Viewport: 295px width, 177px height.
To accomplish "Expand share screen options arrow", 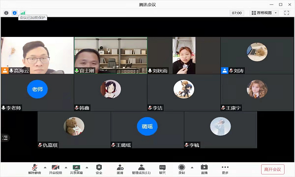I will click(87, 167).
